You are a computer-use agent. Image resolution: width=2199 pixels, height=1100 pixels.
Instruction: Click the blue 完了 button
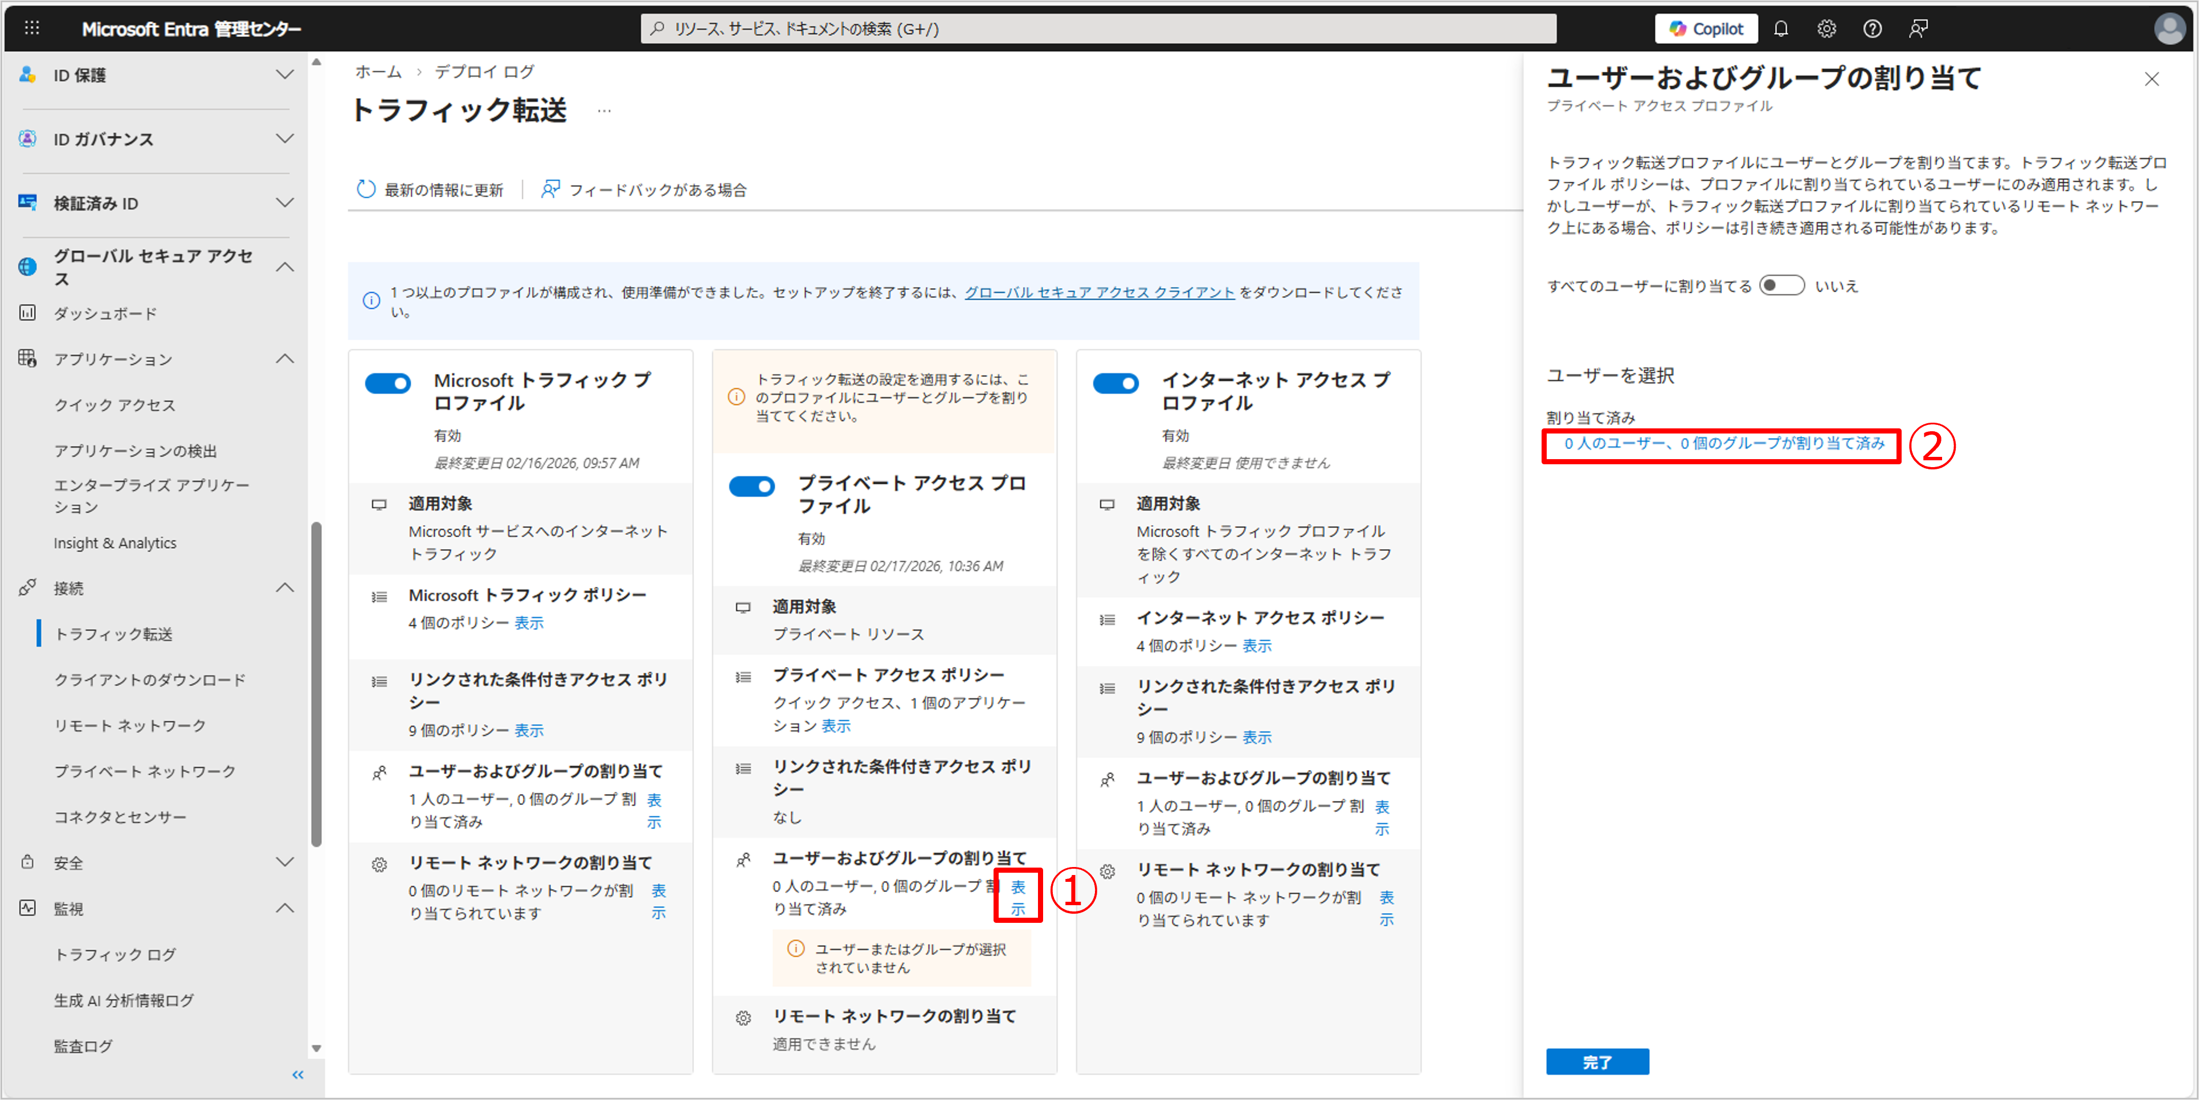[x=1596, y=1062]
